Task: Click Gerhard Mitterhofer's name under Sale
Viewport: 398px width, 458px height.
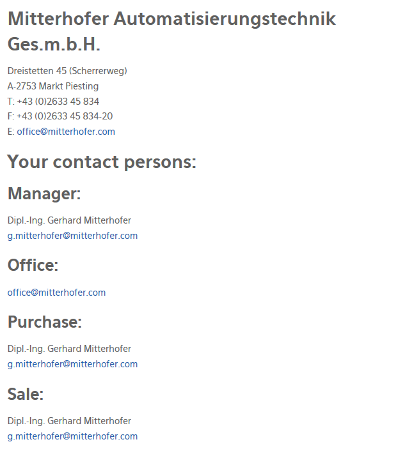Action: [69, 421]
